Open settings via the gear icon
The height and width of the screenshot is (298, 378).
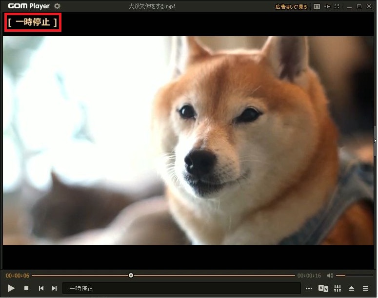point(57,6)
